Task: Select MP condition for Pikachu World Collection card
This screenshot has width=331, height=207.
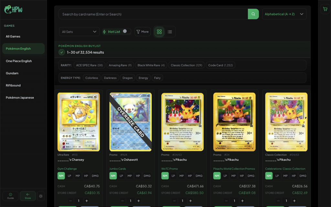Action: pyautogui.click(x=233, y=176)
